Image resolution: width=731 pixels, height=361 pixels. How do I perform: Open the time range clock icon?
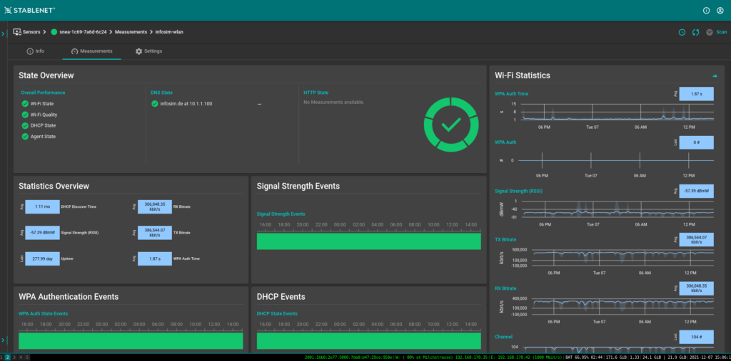(682, 32)
